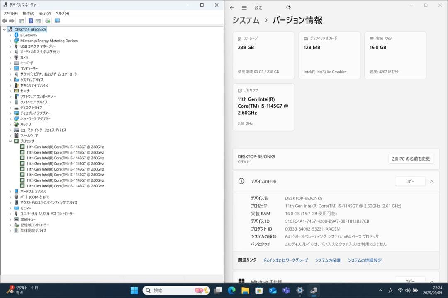Click the IME input mode A indicator
Image resolution: width=448 pixels, height=298 pixels.
coord(390,290)
